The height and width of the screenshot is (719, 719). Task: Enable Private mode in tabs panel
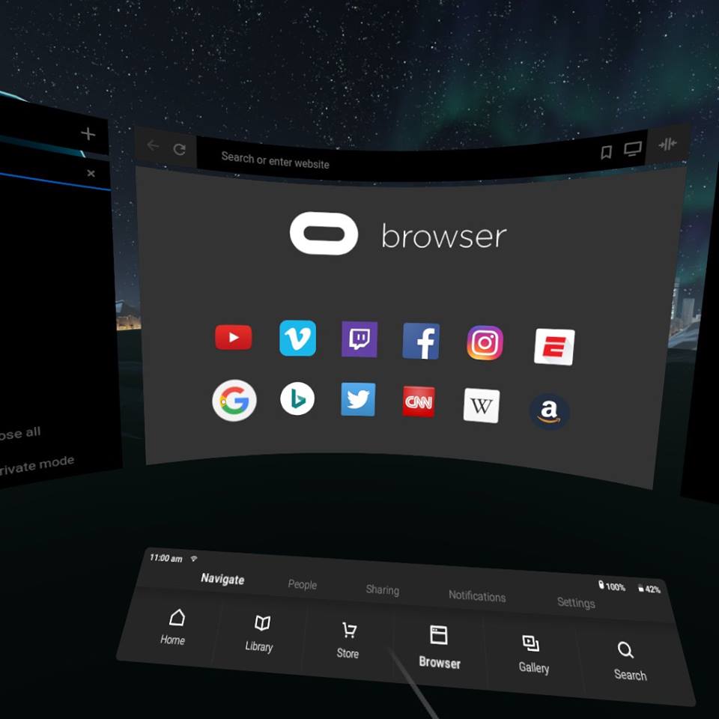pos(36,464)
